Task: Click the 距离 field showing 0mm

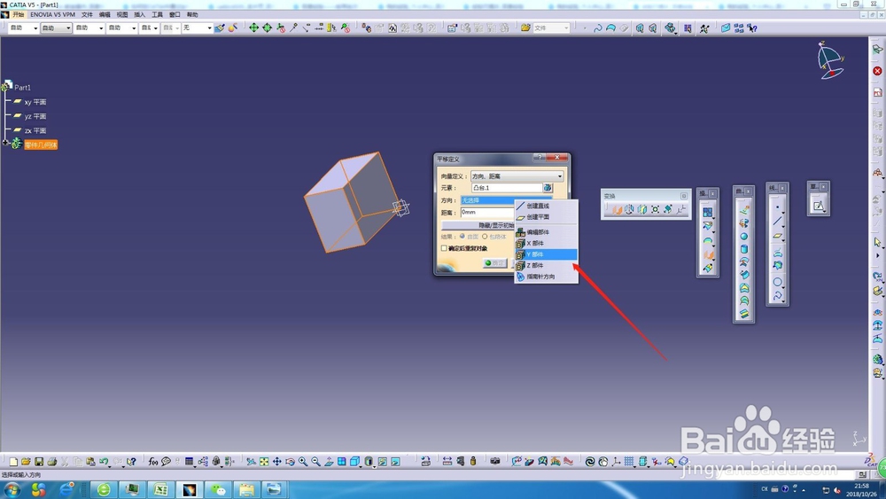Action: pos(487,212)
